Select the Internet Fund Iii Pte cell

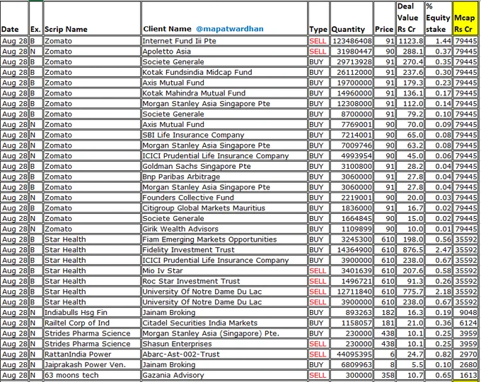click(224, 41)
